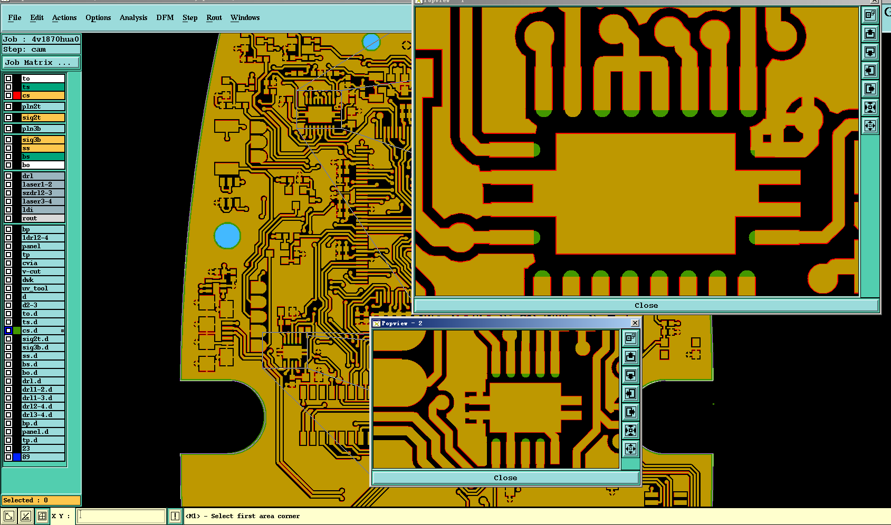
Task: Close Popview 2 via Close button
Action: click(505, 478)
